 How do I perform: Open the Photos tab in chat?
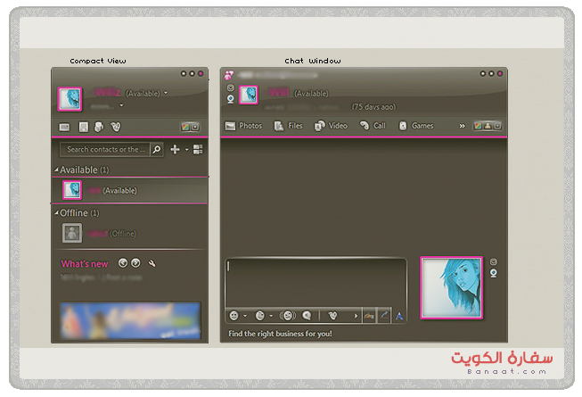click(243, 126)
